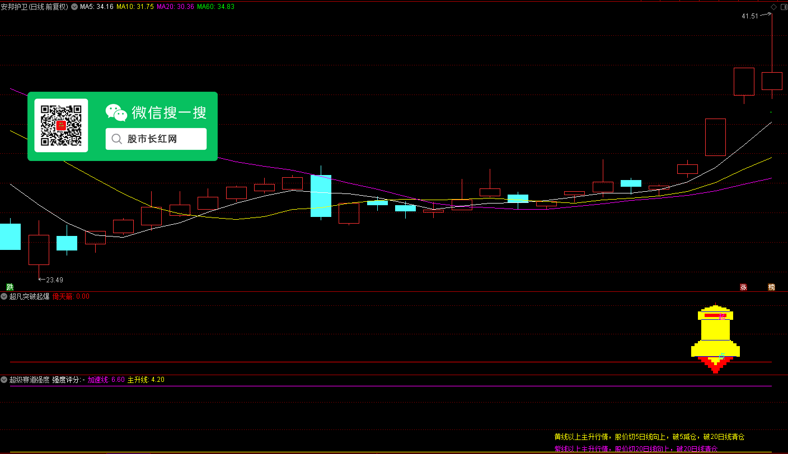This screenshot has height=454, width=788.
Task: Click the 主升线: 4.20 value
Action: (x=146, y=380)
